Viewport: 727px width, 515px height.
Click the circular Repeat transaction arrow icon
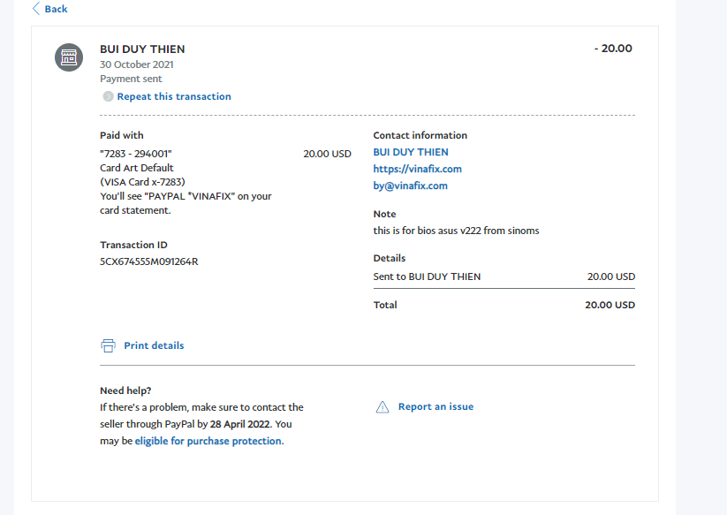point(108,96)
